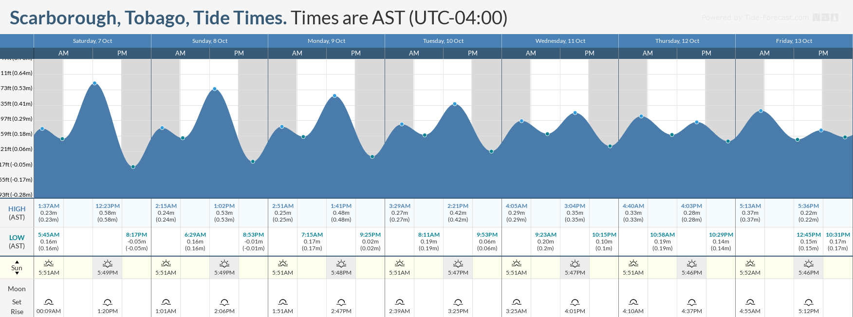Click the HIGH (AST) row label
Image resolution: width=853 pixels, height=317 pixels.
click(17, 213)
